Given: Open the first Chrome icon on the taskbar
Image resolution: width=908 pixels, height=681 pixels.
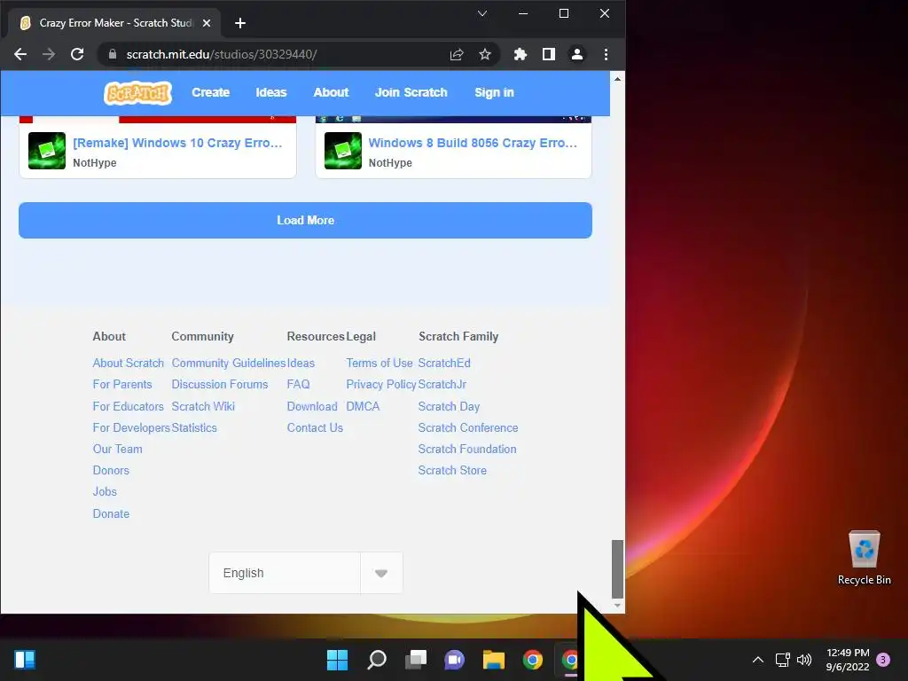Looking at the screenshot, I should (533, 660).
